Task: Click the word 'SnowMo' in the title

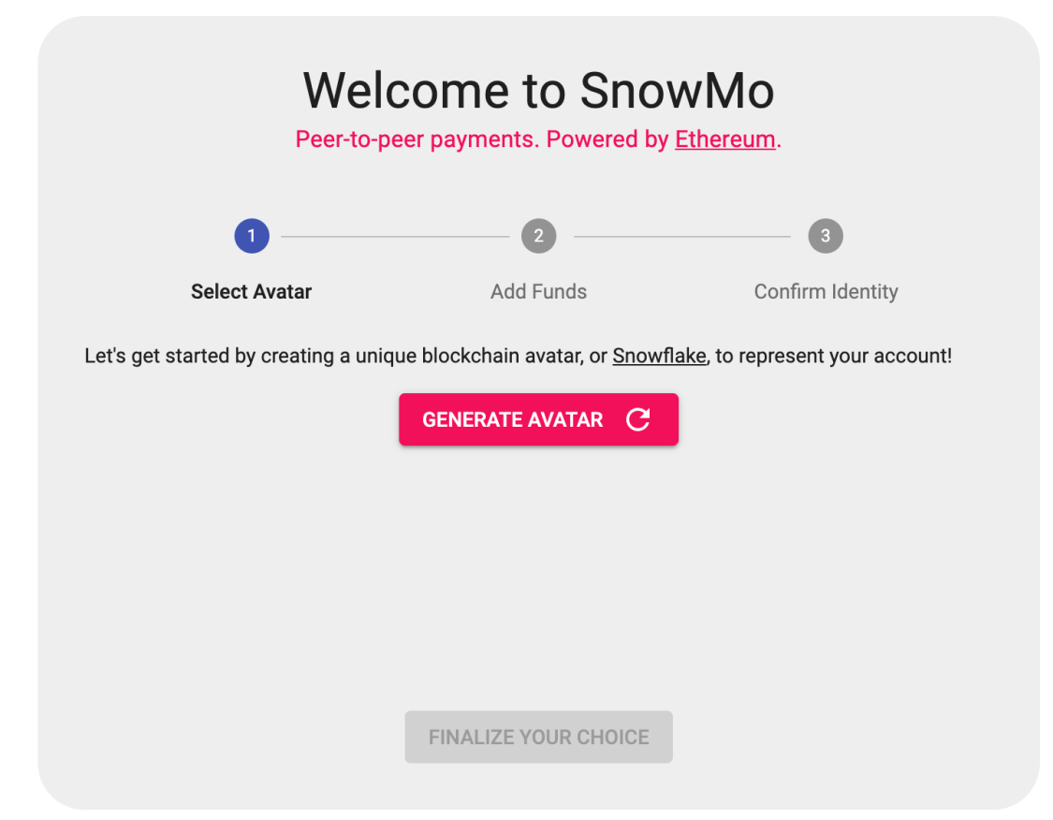Action: click(x=677, y=91)
